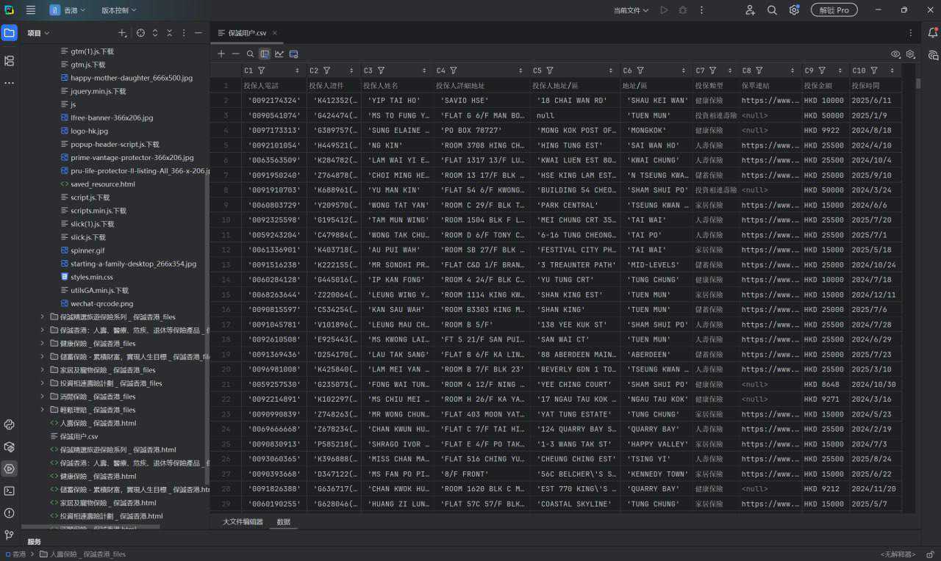Switch to the 数据 bottom tab
Image resolution: width=941 pixels, height=561 pixels.
pyautogui.click(x=283, y=521)
